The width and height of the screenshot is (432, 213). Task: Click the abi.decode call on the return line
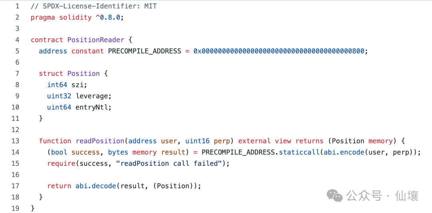94,186
